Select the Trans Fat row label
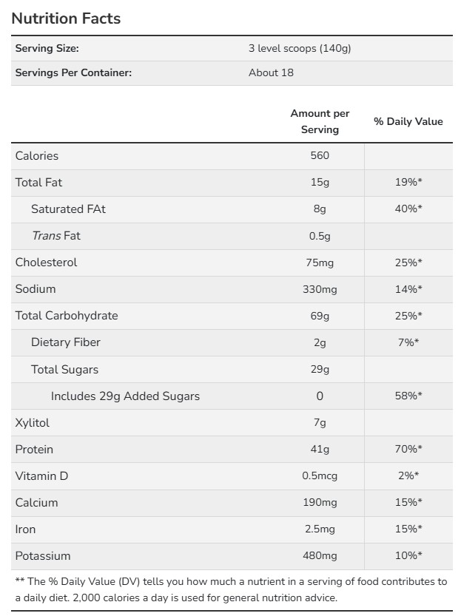Screen dimensions: 461x616 pos(55,236)
